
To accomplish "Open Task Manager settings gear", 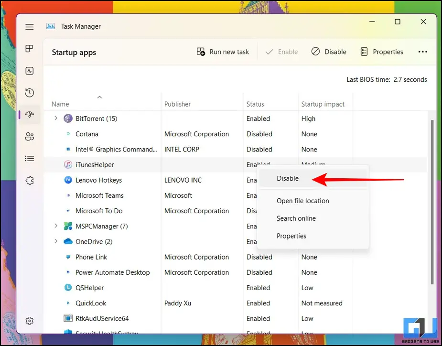I will pos(29,321).
